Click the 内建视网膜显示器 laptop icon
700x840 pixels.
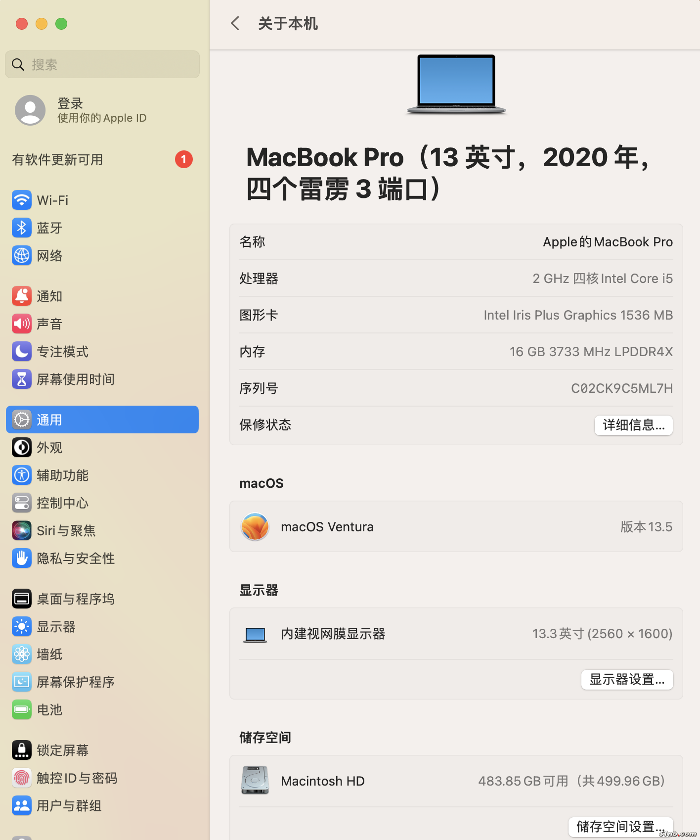[255, 634]
